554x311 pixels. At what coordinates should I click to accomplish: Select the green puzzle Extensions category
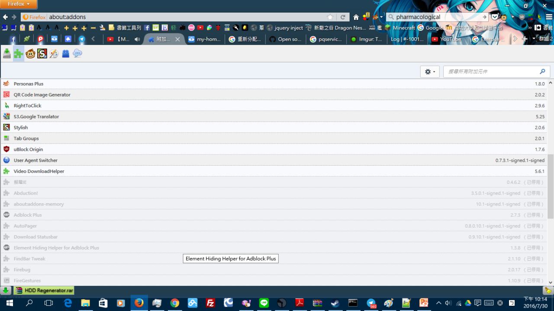point(18,54)
